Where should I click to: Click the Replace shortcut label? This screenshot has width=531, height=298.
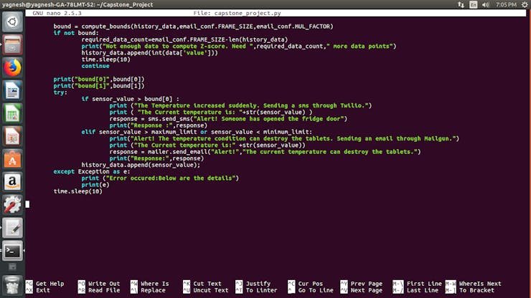153,290
